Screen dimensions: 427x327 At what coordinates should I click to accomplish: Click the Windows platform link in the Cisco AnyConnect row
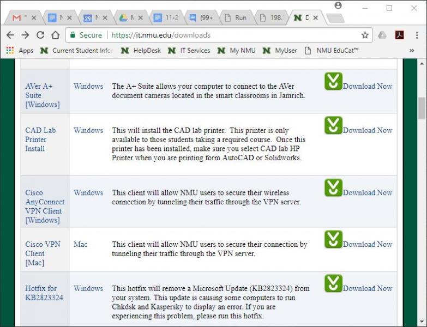pos(88,192)
